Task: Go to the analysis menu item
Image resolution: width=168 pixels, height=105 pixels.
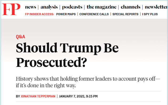Action: [x=49, y=7]
